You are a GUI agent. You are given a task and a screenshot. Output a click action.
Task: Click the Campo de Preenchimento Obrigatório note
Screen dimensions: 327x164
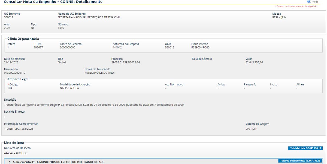point(296,6)
